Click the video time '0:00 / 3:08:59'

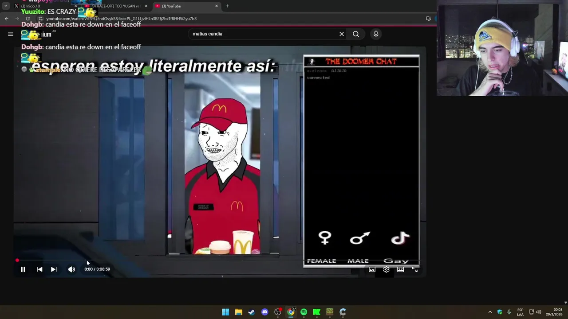click(97, 269)
